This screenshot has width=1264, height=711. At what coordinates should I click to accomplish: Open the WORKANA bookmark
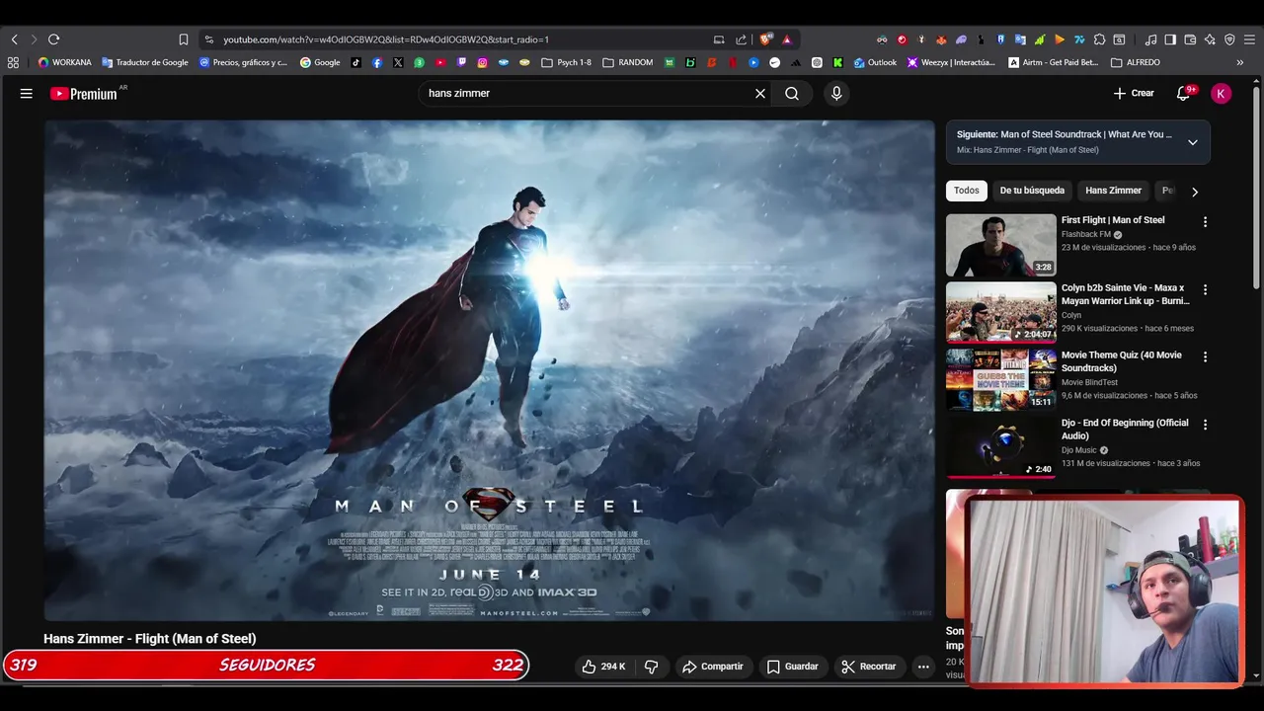[x=64, y=62]
